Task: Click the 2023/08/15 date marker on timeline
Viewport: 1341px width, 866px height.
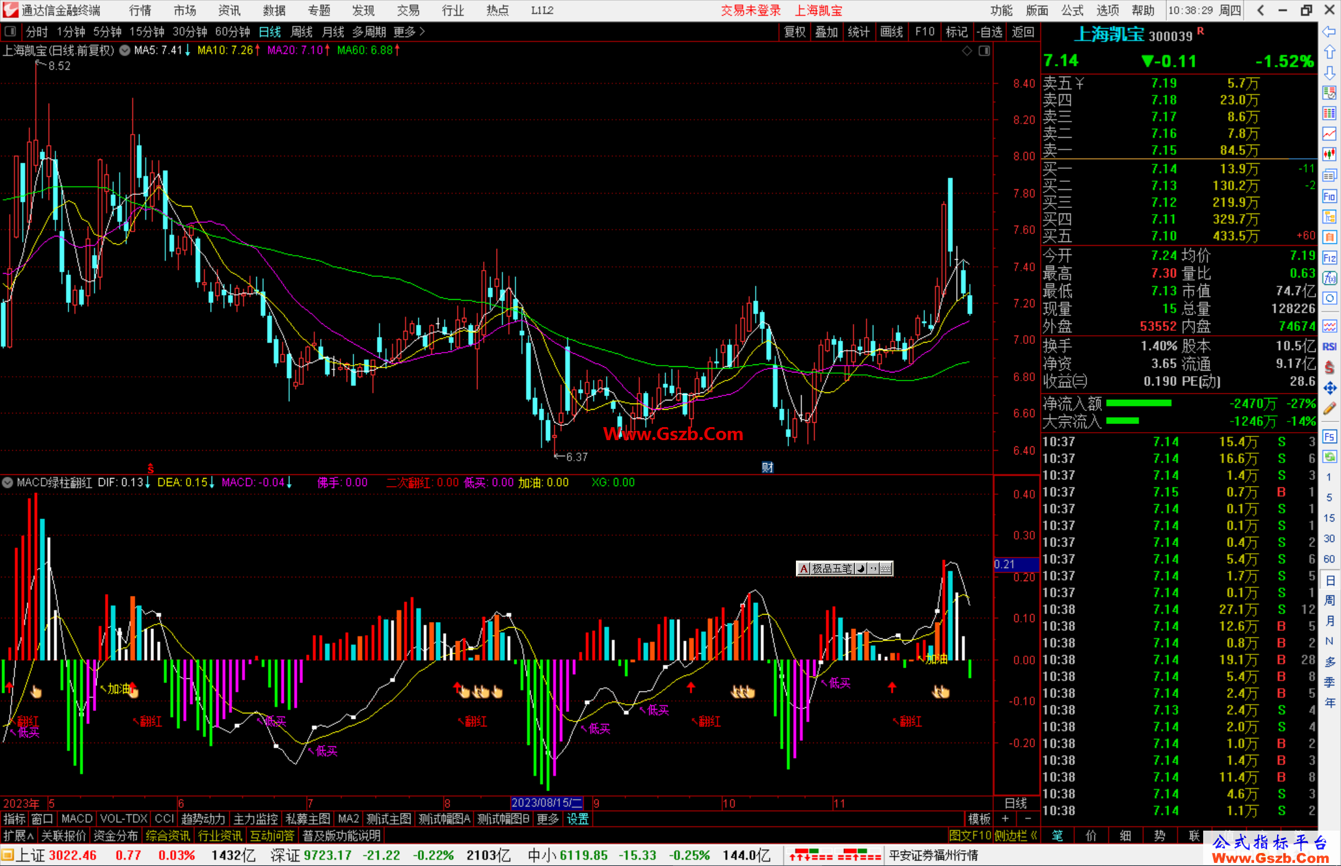Action: (x=546, y=803)
